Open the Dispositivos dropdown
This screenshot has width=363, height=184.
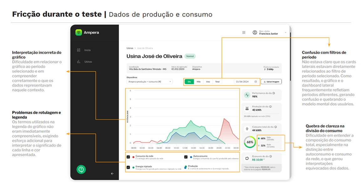point(149,82)
